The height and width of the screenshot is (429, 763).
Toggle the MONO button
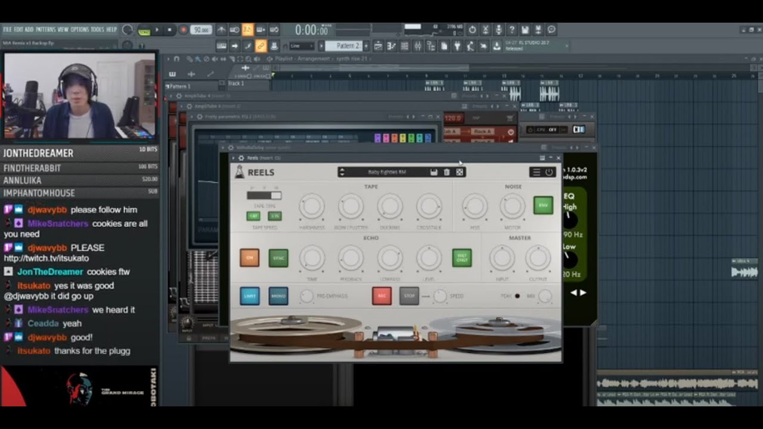click(278, 296)
